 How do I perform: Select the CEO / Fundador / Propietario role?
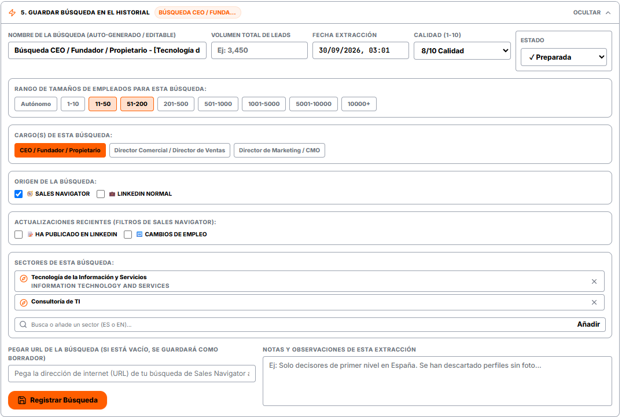(60, 151)
